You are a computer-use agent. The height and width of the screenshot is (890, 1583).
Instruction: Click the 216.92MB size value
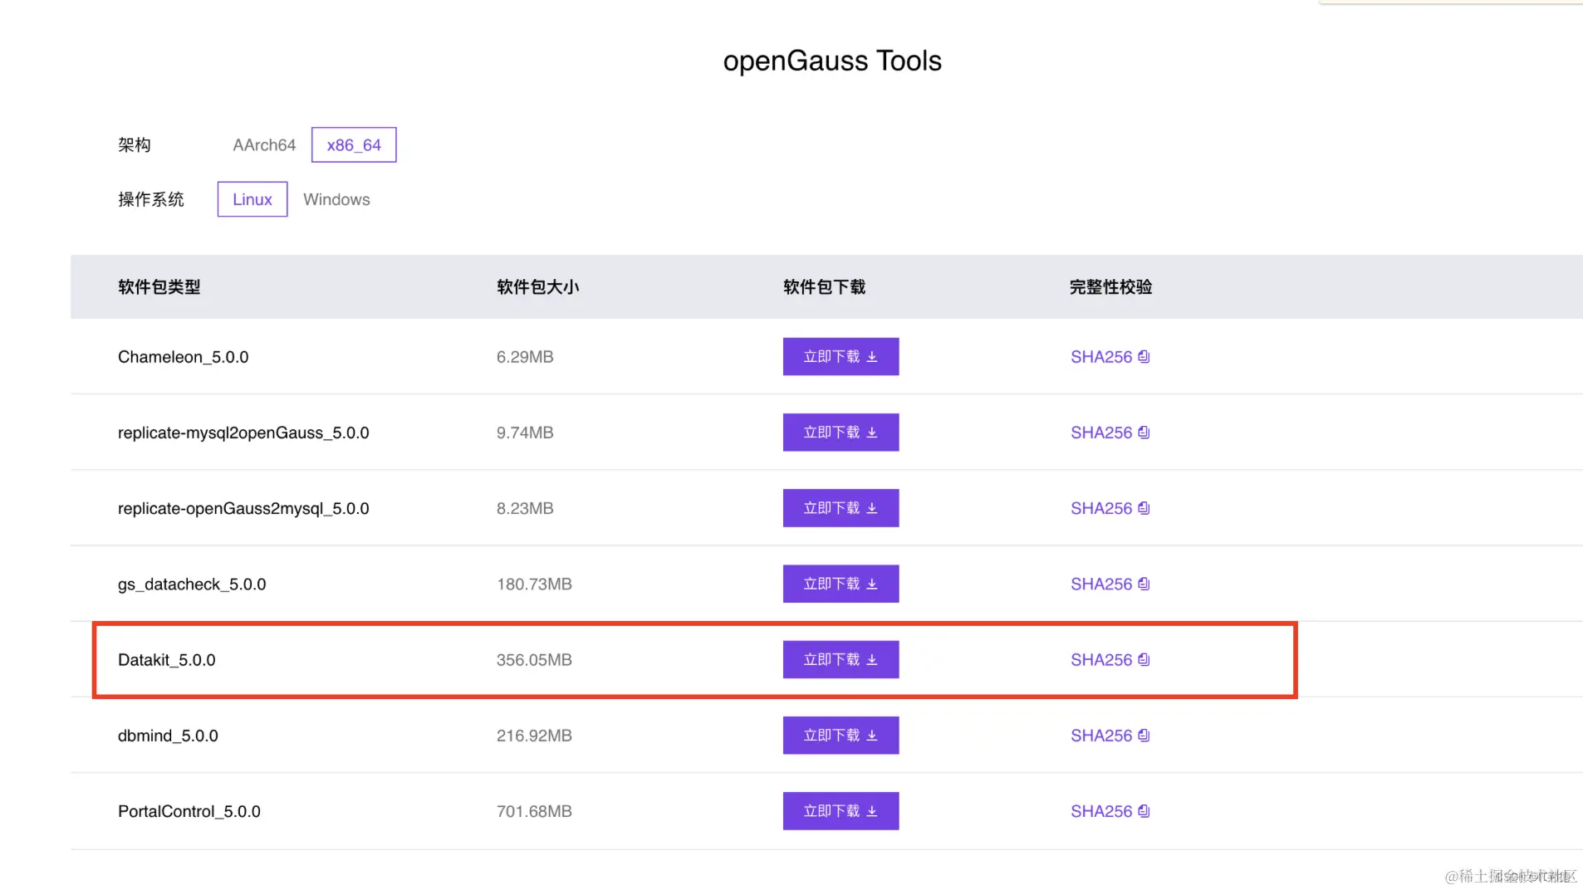(534, 736)
